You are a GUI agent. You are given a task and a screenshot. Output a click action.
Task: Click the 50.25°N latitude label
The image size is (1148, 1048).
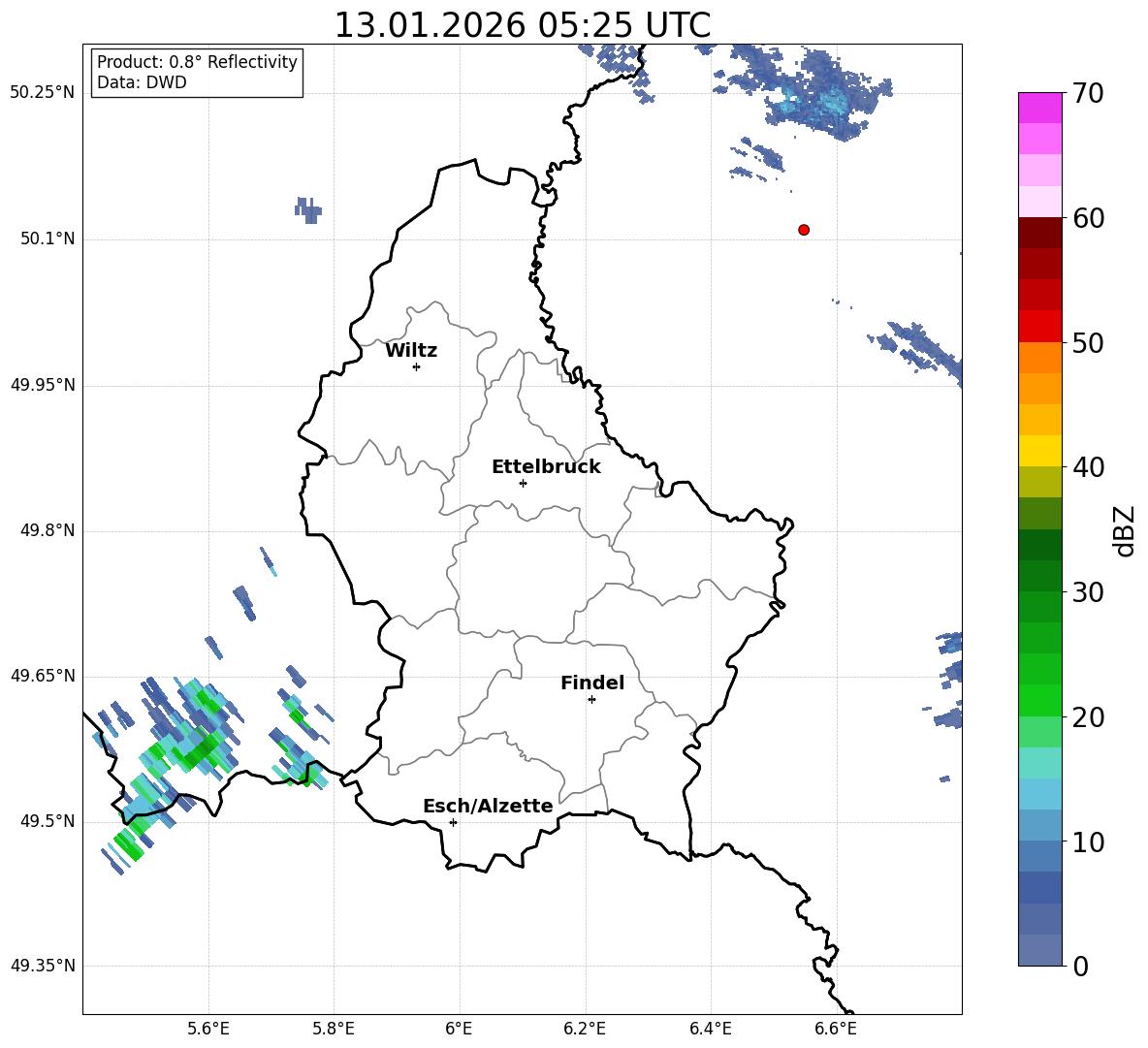[43, 93]
